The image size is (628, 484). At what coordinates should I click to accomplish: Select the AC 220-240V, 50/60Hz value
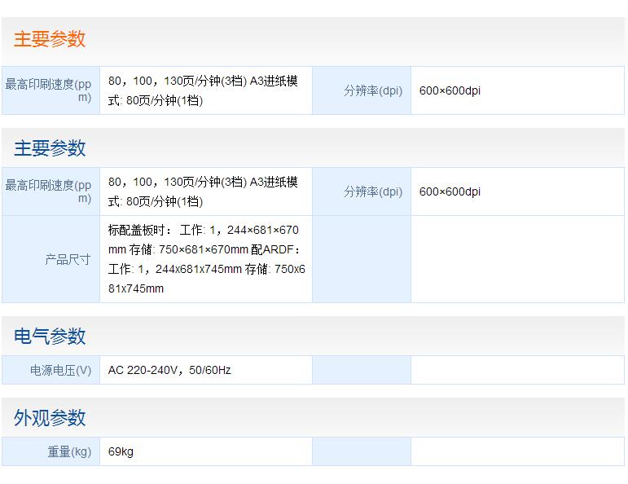pos(169,370)
